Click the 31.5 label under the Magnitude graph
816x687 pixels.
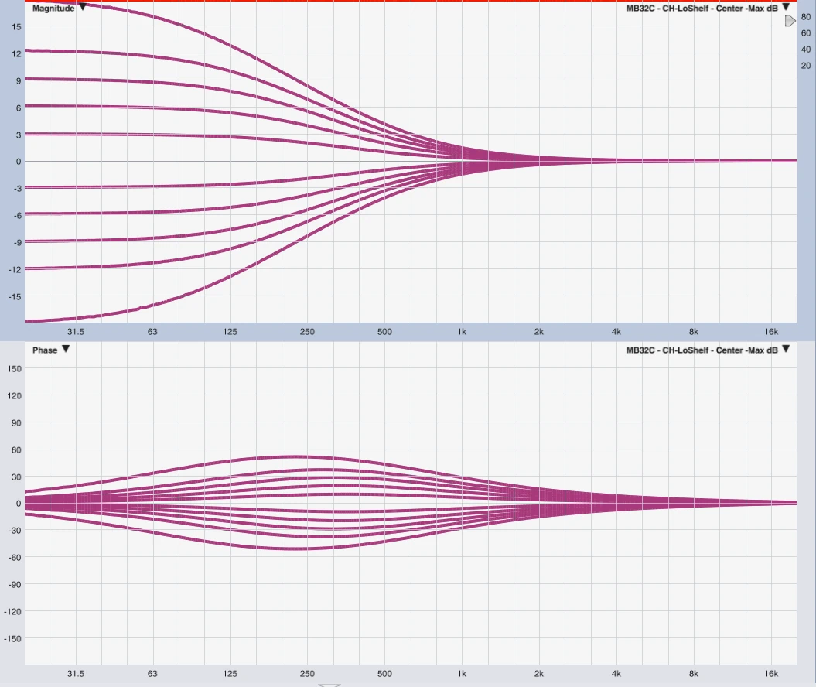(x=76, y=332)
